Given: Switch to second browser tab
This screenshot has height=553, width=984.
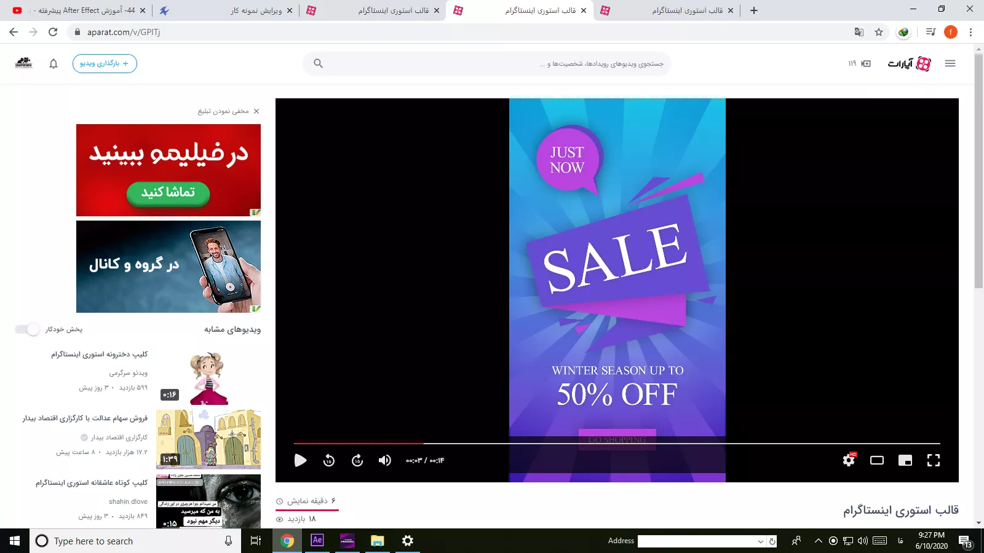Looking at the screenshot, I should (x=224, y=10).
